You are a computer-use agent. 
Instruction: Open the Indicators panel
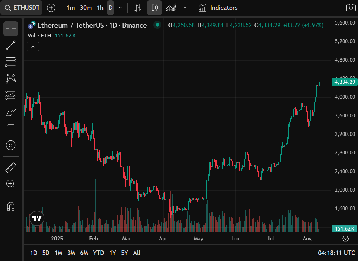(218, 8)
